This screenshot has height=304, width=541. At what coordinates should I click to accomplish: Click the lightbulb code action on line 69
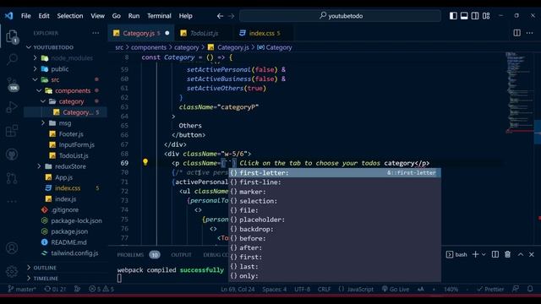(x=145, y=162)
